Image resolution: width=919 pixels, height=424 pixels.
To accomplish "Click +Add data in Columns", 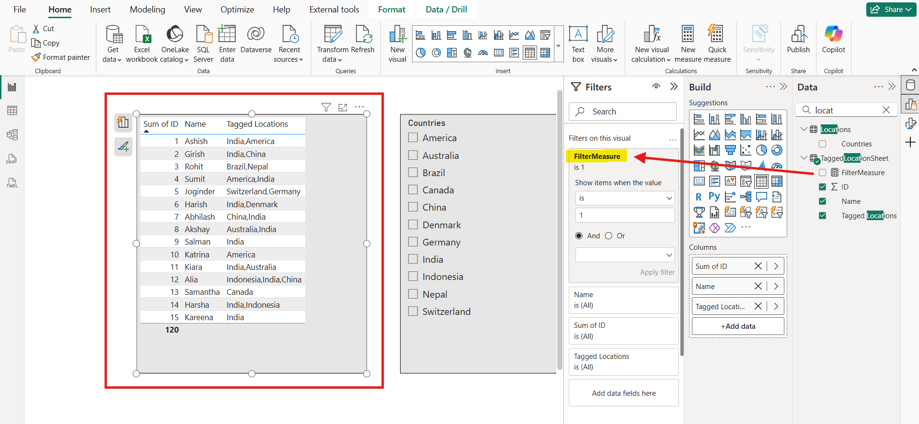I will tap(738, 326).
